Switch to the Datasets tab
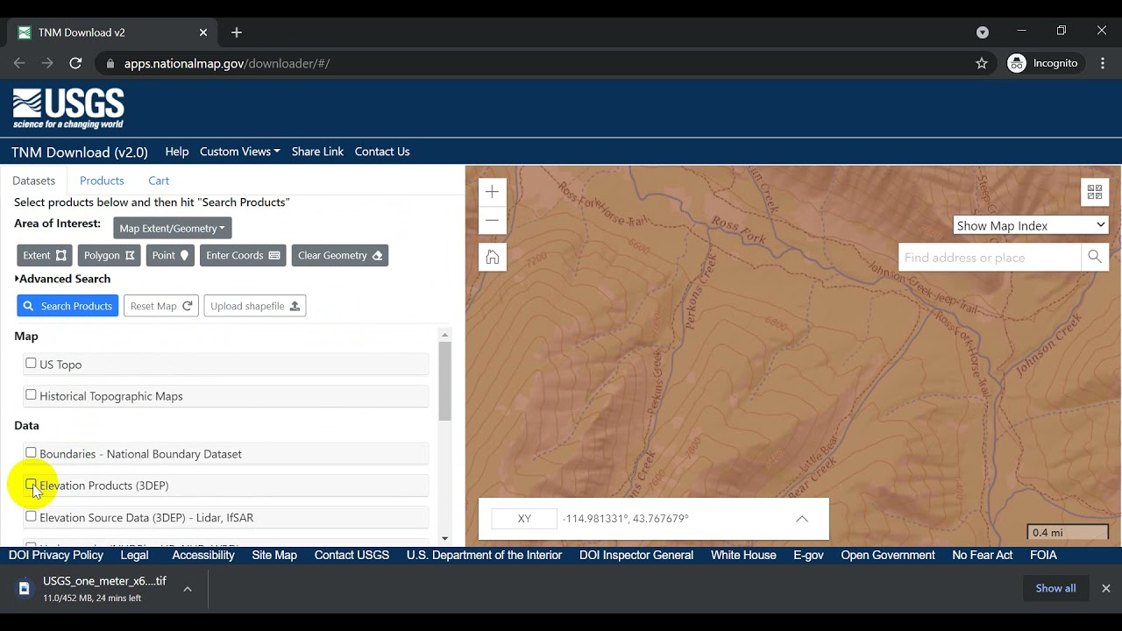 pos(33,181)
